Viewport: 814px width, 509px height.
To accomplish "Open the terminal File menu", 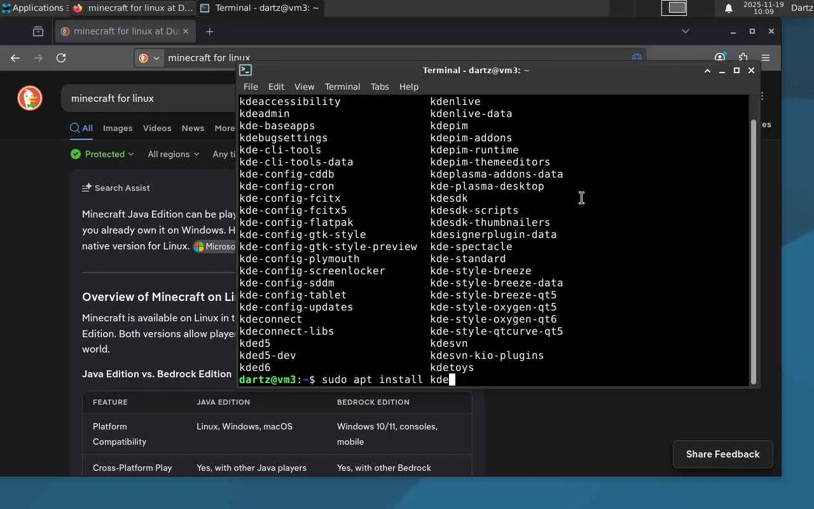I will [x=251, y=87].
